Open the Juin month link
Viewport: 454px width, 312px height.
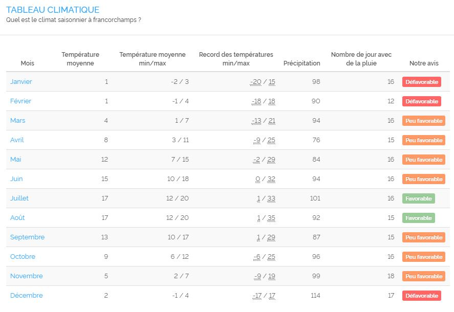click(16, 179)
